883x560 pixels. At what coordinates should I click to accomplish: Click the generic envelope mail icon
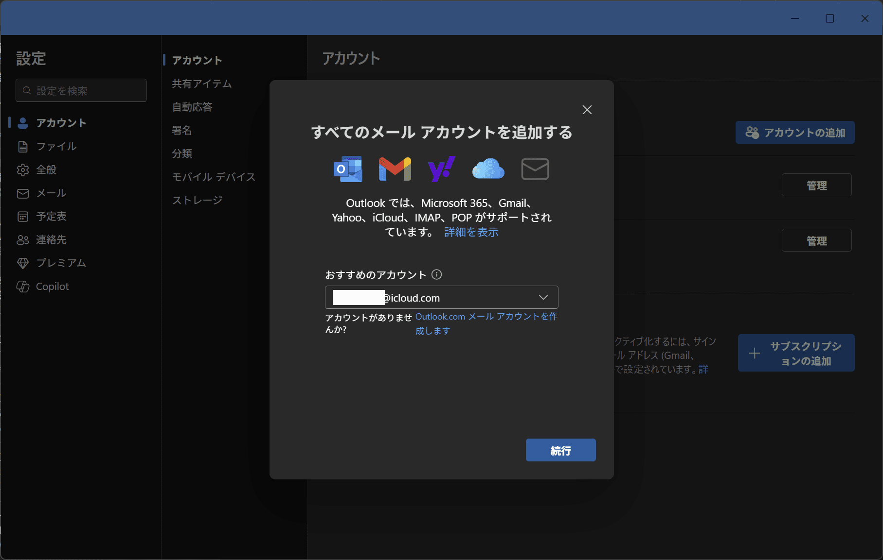point(535,169)
